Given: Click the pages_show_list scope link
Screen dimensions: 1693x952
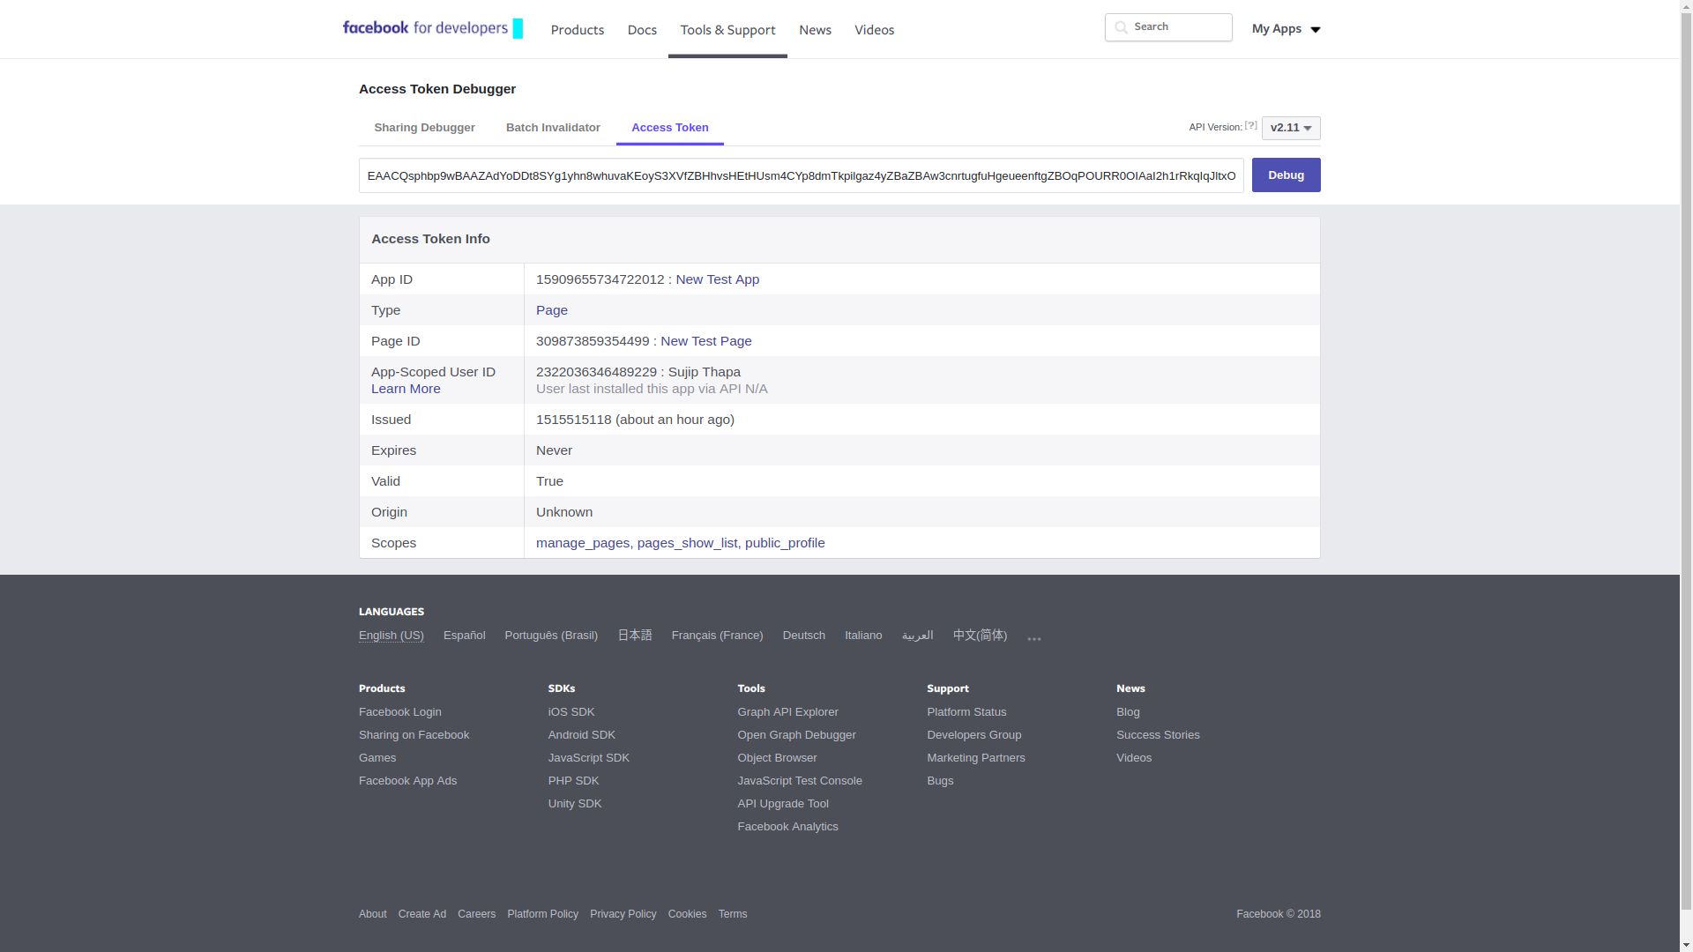Looking at the screenshot, I should pyautogui.click(x=687, y=543).
